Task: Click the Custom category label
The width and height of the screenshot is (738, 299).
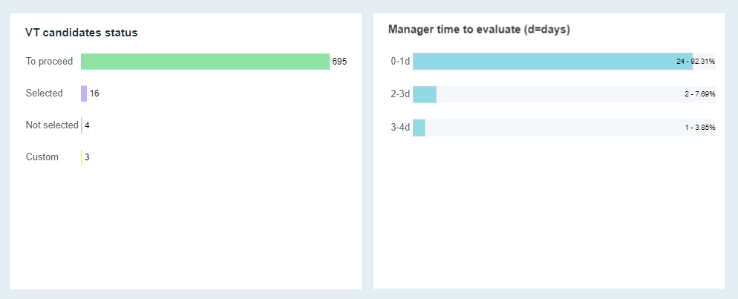Action: (x=42, y=157)
